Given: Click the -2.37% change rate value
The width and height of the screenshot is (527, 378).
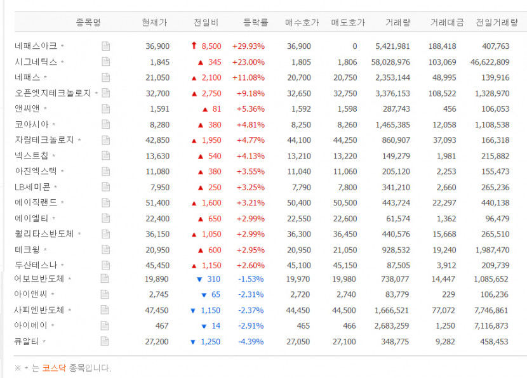Looking at the screenshot, I should (x=251, y=311).
